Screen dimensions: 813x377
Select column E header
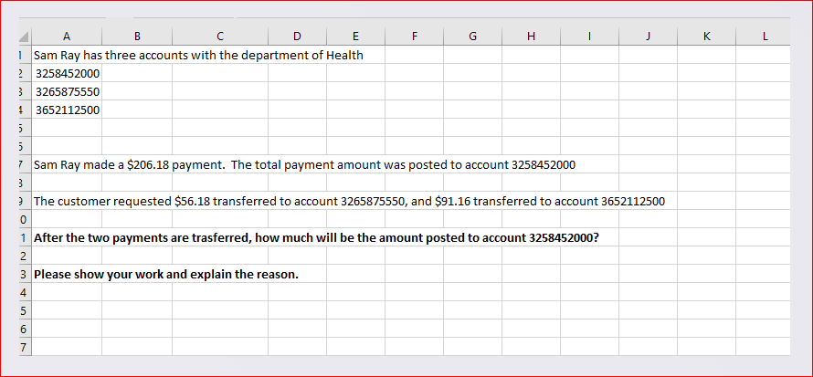point(355,37)
